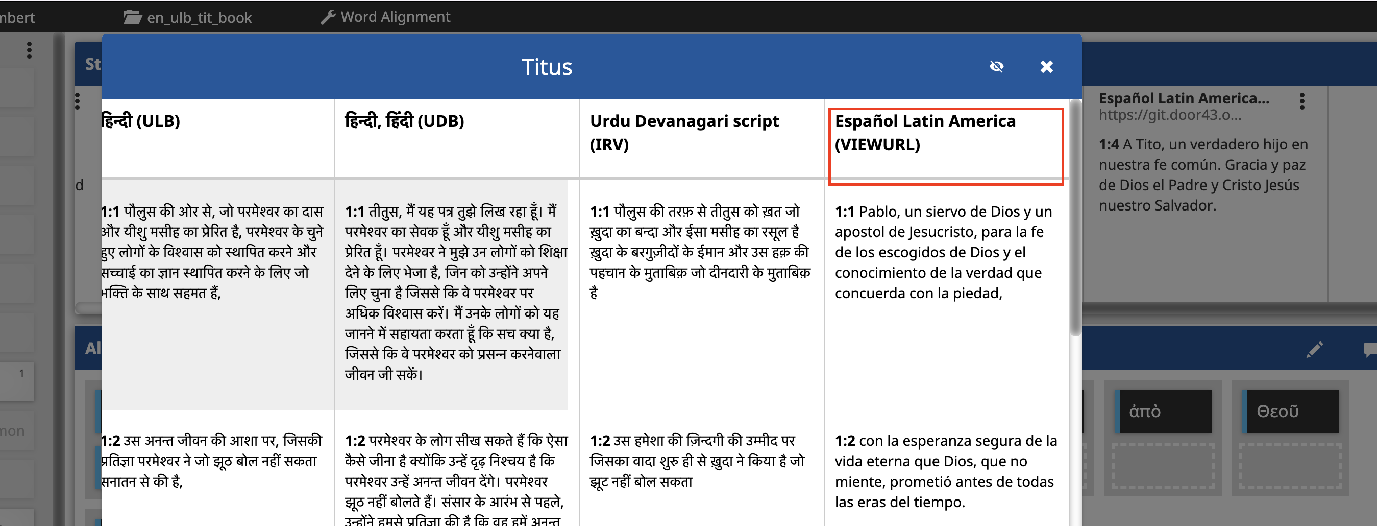The image size is (1377, 526).
Task: Open three-dot menu for Español Latin America pane
Action: pos(1301,101)
